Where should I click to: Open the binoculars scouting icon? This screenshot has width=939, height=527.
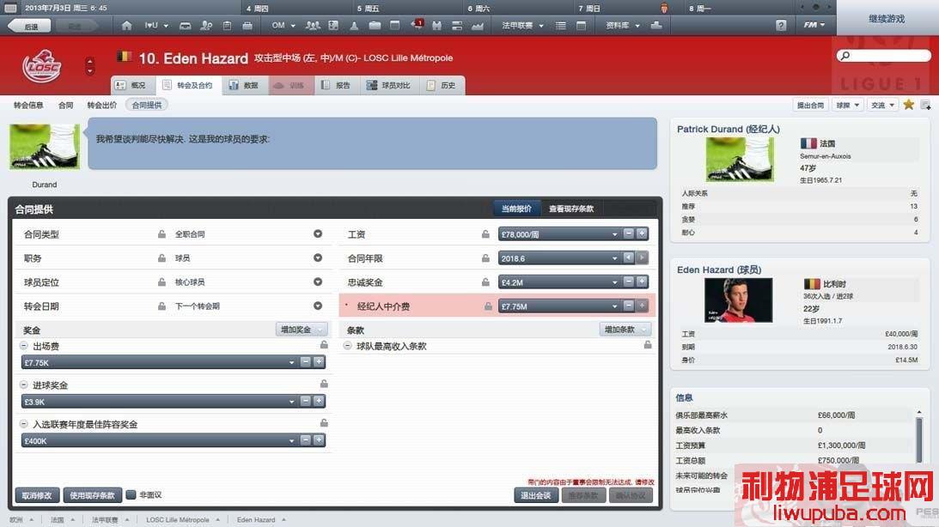[436, 26]
